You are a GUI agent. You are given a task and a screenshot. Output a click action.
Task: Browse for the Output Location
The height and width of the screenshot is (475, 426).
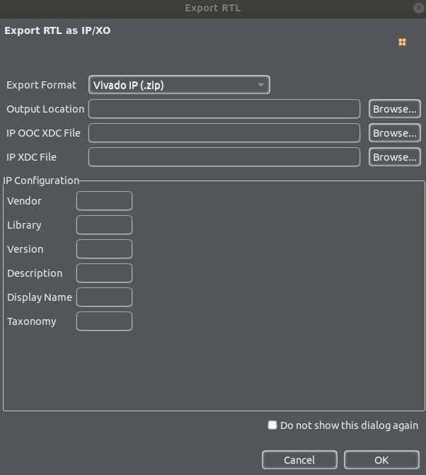(x=394, y=109)
